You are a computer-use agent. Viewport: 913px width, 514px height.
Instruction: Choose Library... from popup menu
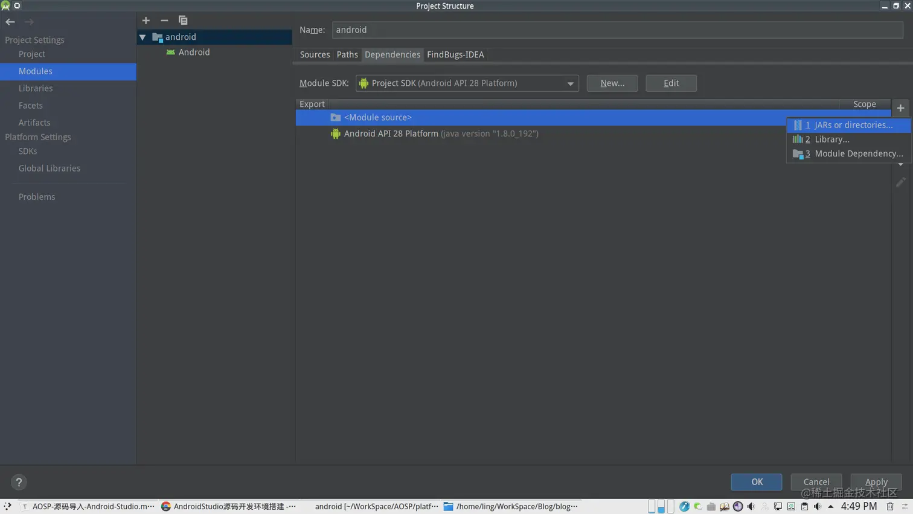pos(848,140)
